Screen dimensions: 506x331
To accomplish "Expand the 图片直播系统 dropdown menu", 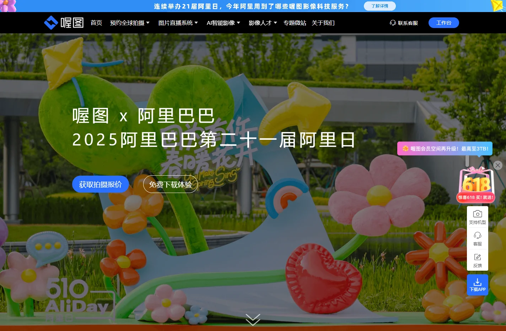I will 178,23.
